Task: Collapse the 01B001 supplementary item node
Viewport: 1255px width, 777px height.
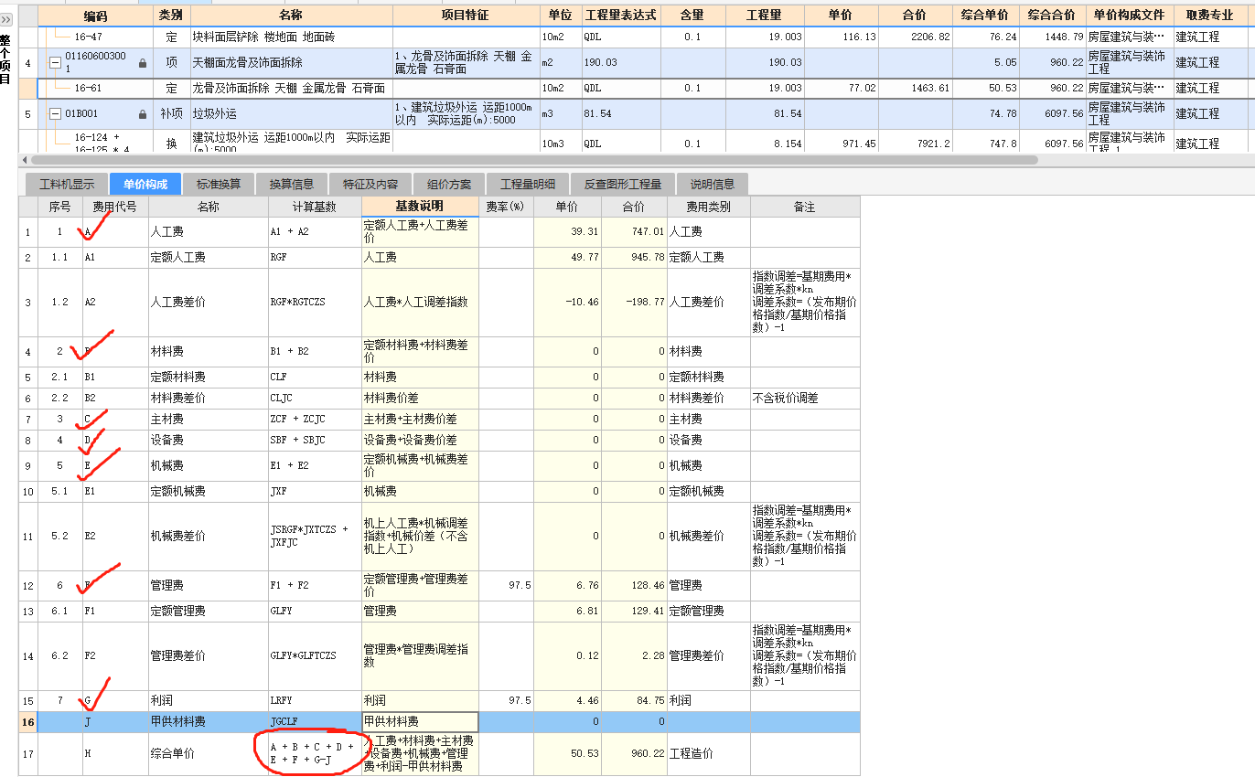Action: click(56, 114)
